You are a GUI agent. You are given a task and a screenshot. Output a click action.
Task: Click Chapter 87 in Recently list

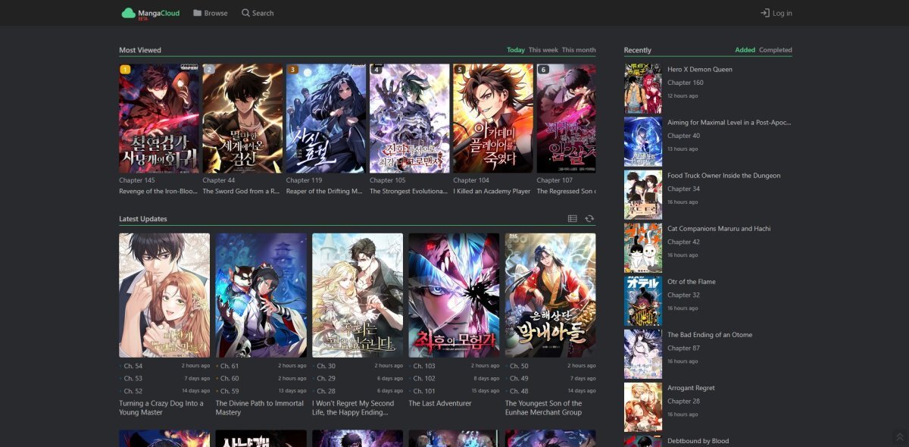point(684,348)
